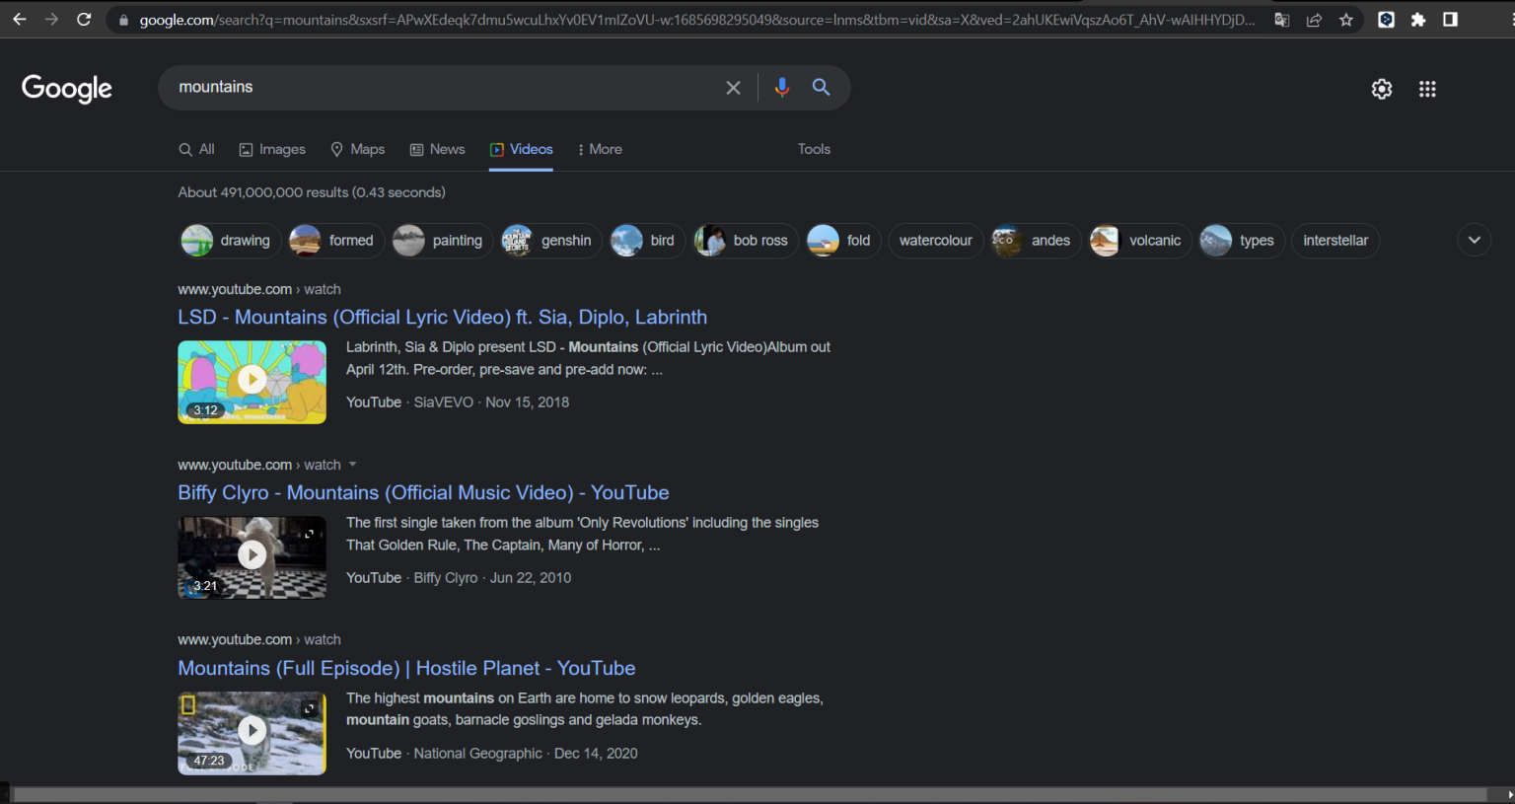The image size is (1515, 804).
Task: Bookmark this page with the star icon
Action: tap(1346, 19)
